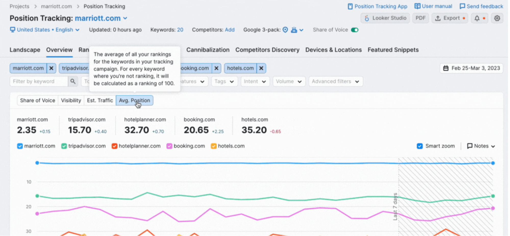Open United States English location dropdown

45,30
